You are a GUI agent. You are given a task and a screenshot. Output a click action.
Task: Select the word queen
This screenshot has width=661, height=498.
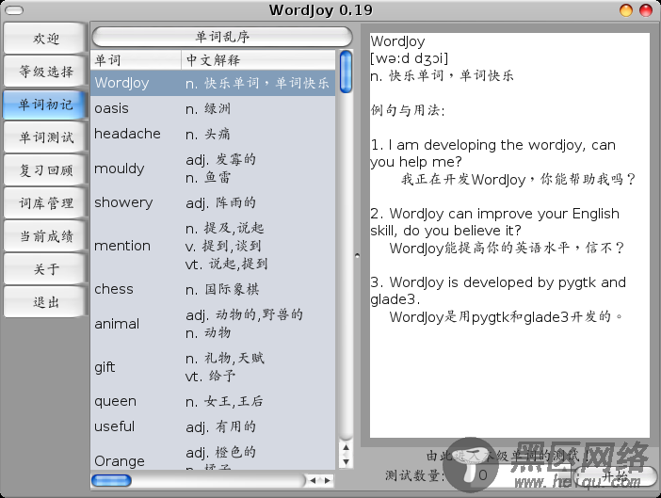pos(116,401)
